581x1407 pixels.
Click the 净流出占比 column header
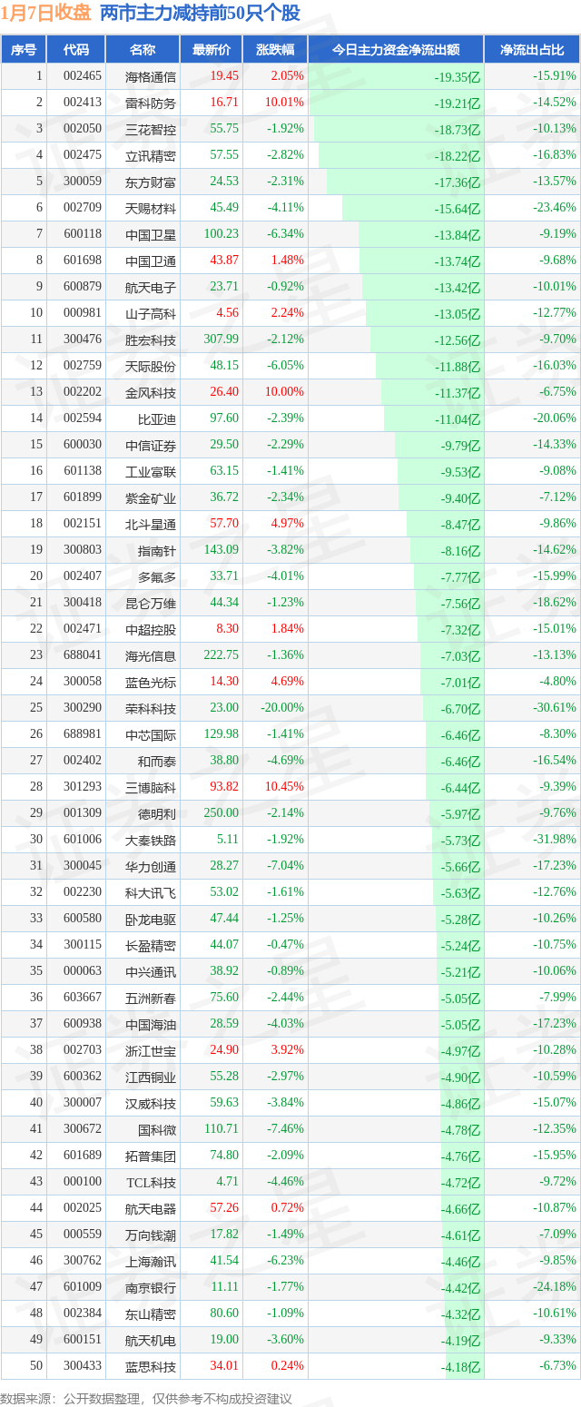click(532, 50)
